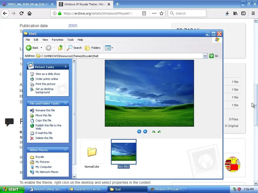Screen dimensions: 258x193
Task: Click View as a slide show
Action: coord(48,74)
